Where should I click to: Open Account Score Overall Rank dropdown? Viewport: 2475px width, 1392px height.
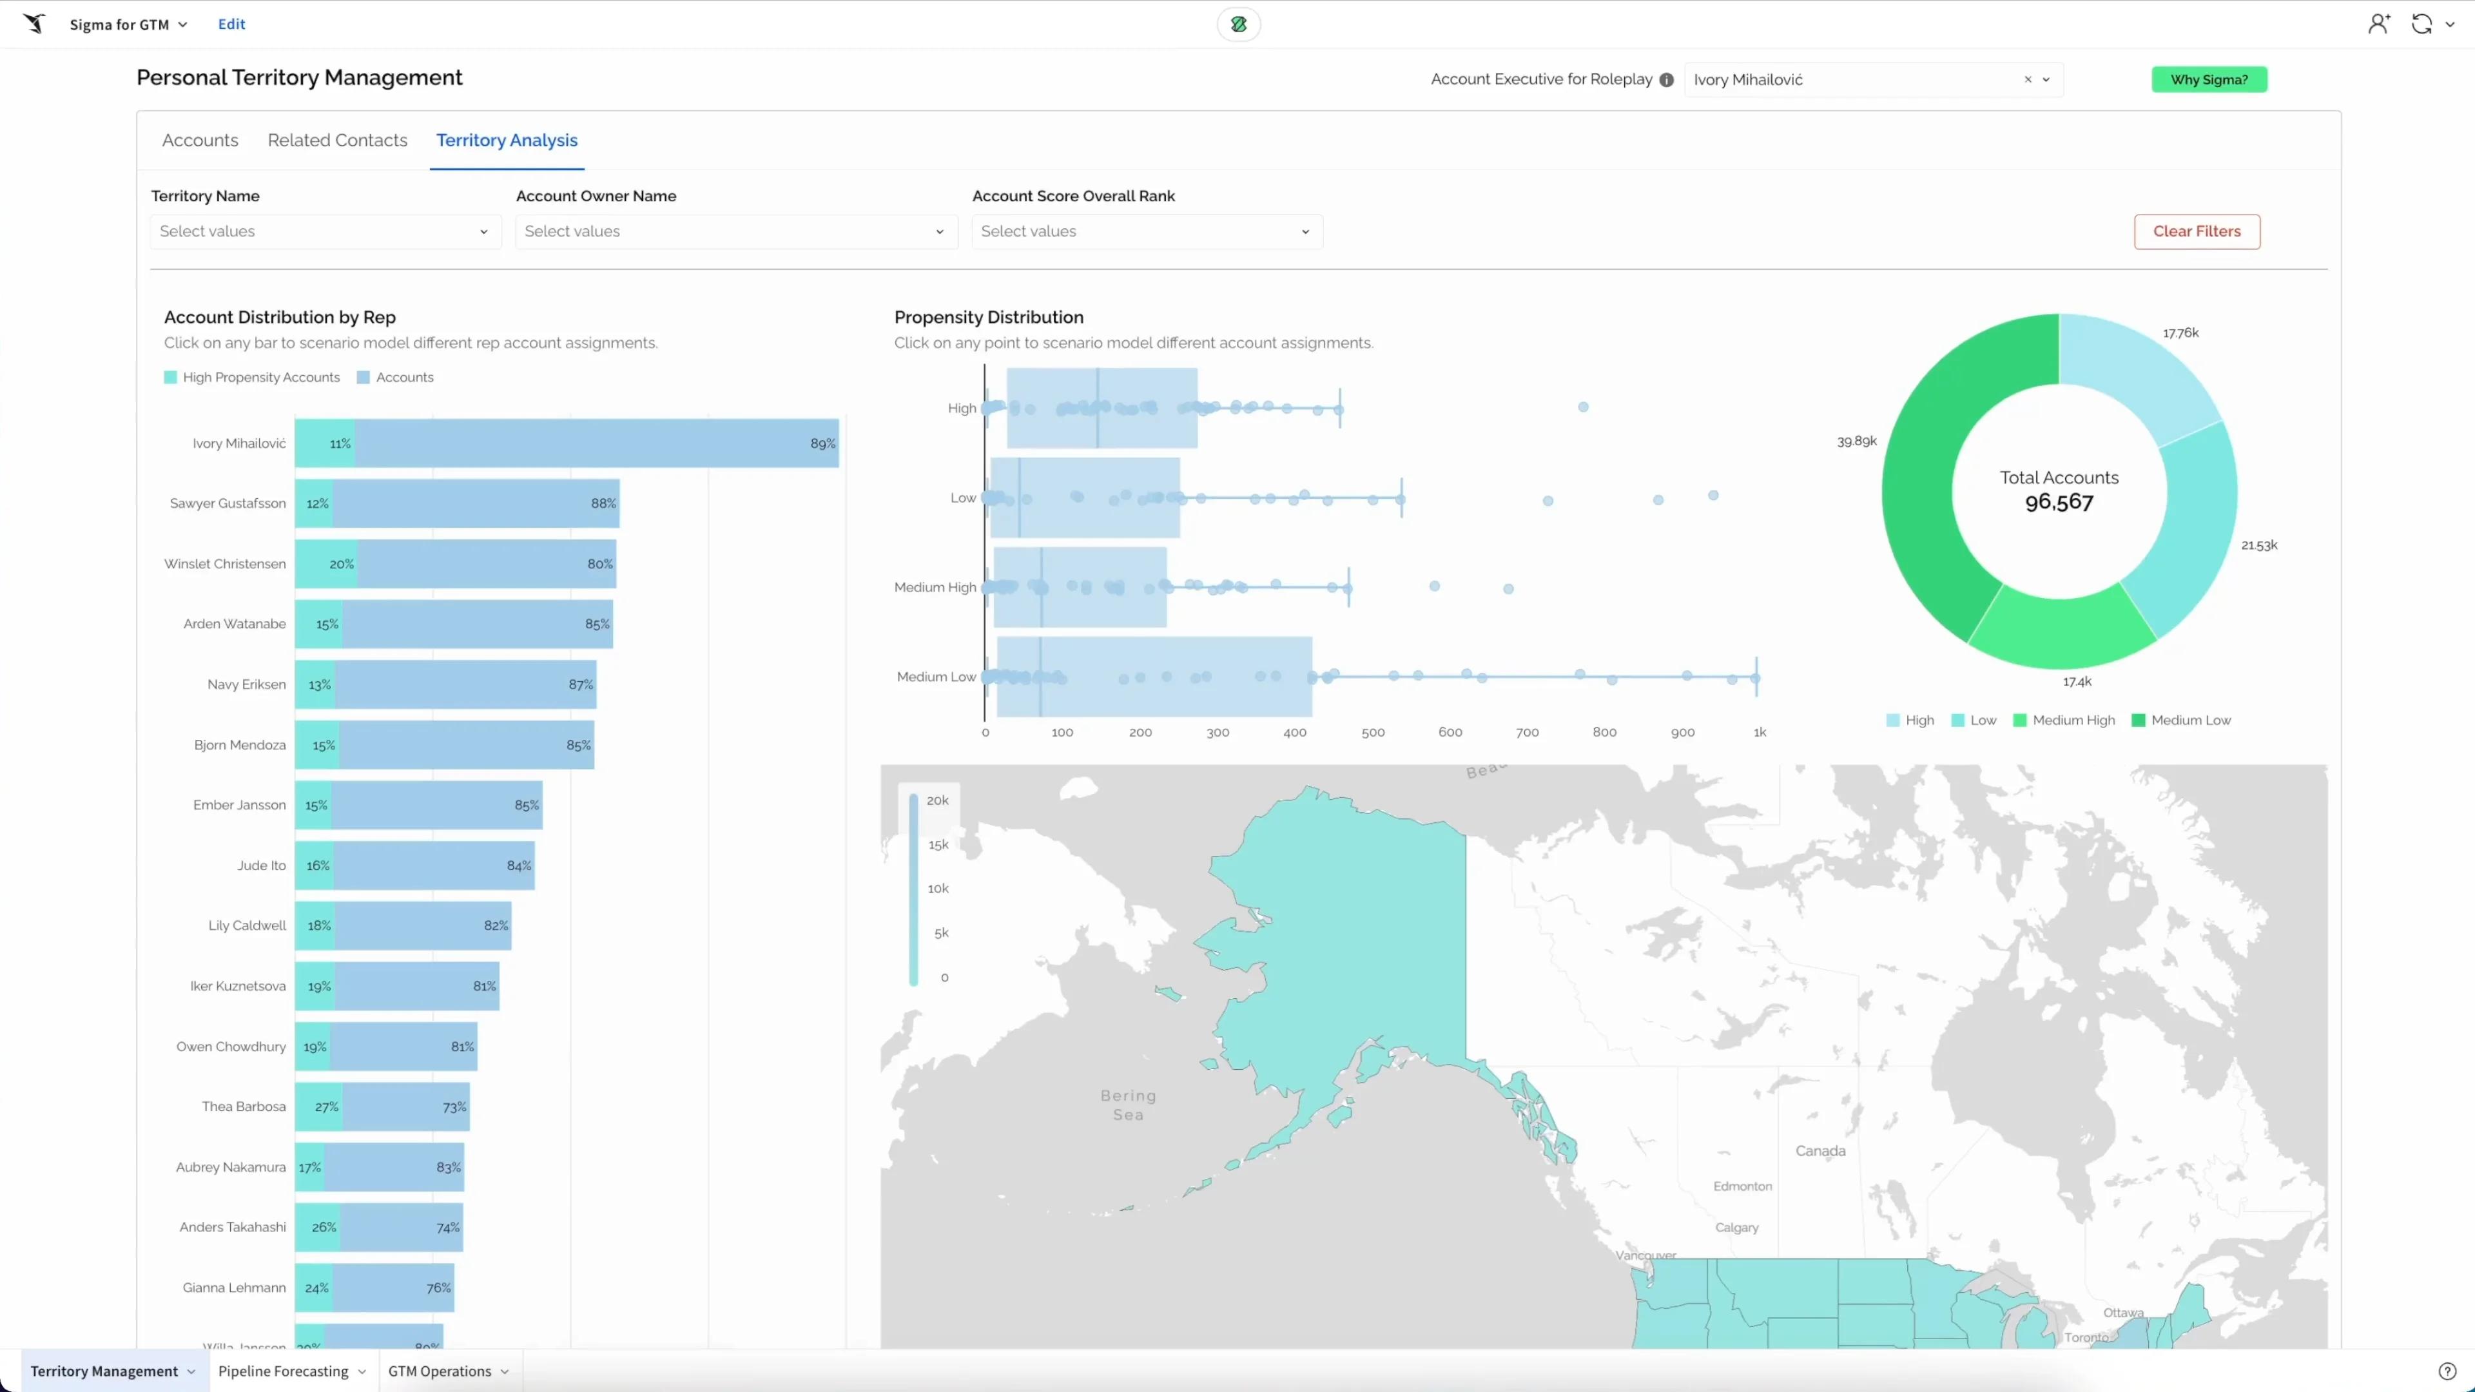pyautogui.click(x=1147, y=231)
